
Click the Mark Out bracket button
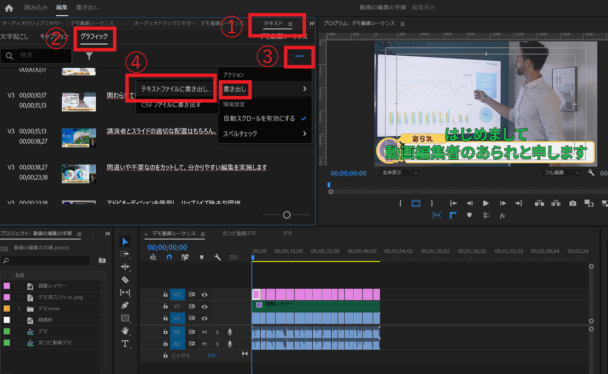click(x=432, y=203)
